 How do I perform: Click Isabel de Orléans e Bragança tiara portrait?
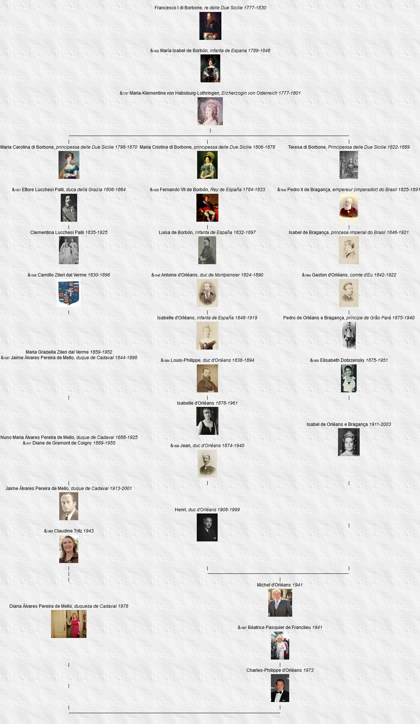click(x=349, y=442)
